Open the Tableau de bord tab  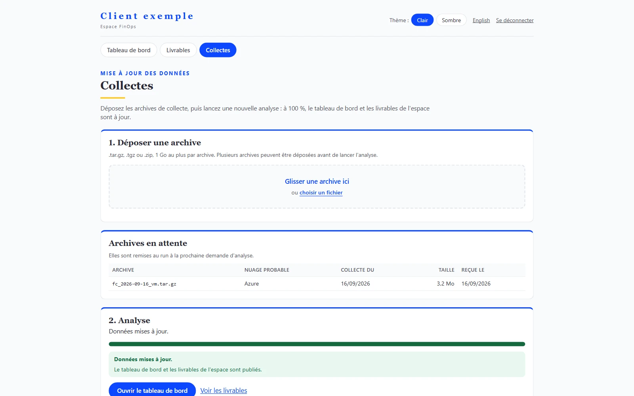click(x=129, y=50)
